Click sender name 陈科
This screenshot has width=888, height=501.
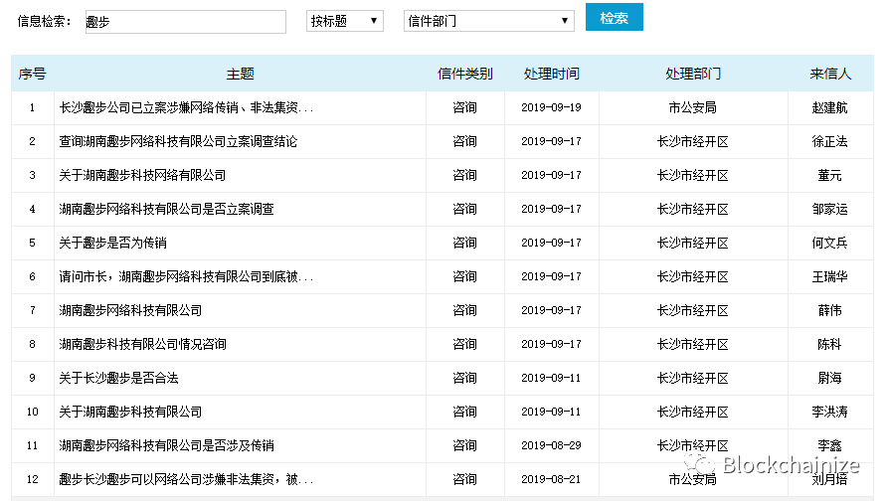click(x=829, y=344)
